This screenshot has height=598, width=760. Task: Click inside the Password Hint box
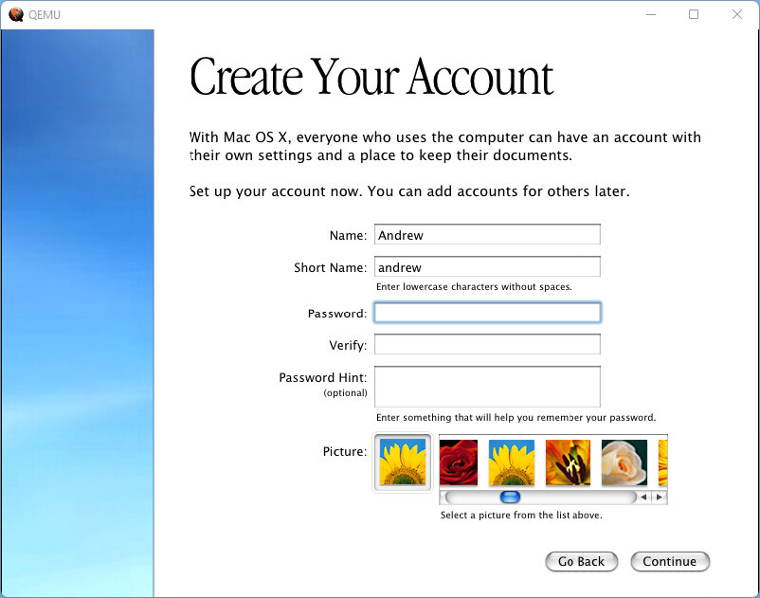click(x=487, y=387)
